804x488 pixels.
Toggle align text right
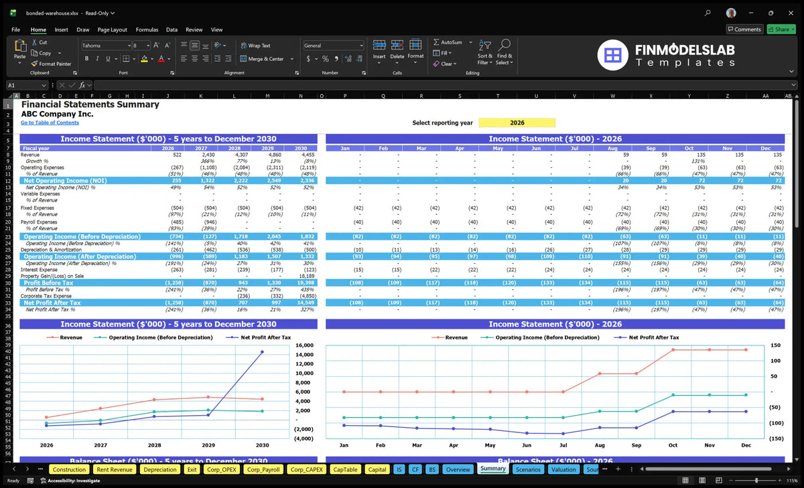206,59
